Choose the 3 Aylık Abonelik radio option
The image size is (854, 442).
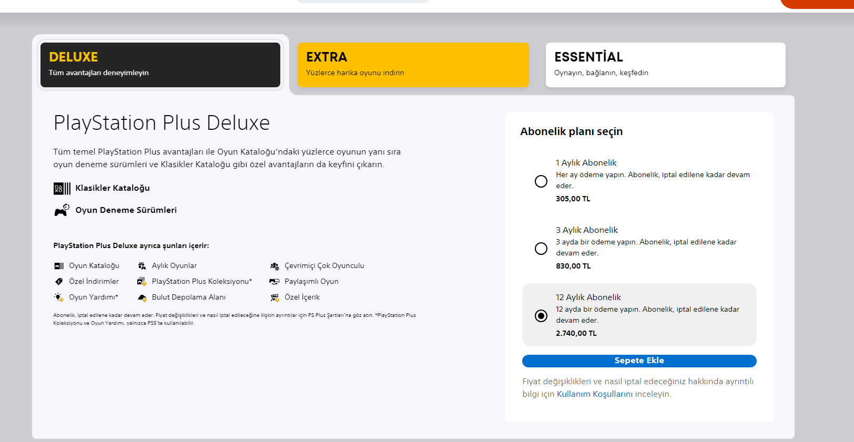[541, 249]
